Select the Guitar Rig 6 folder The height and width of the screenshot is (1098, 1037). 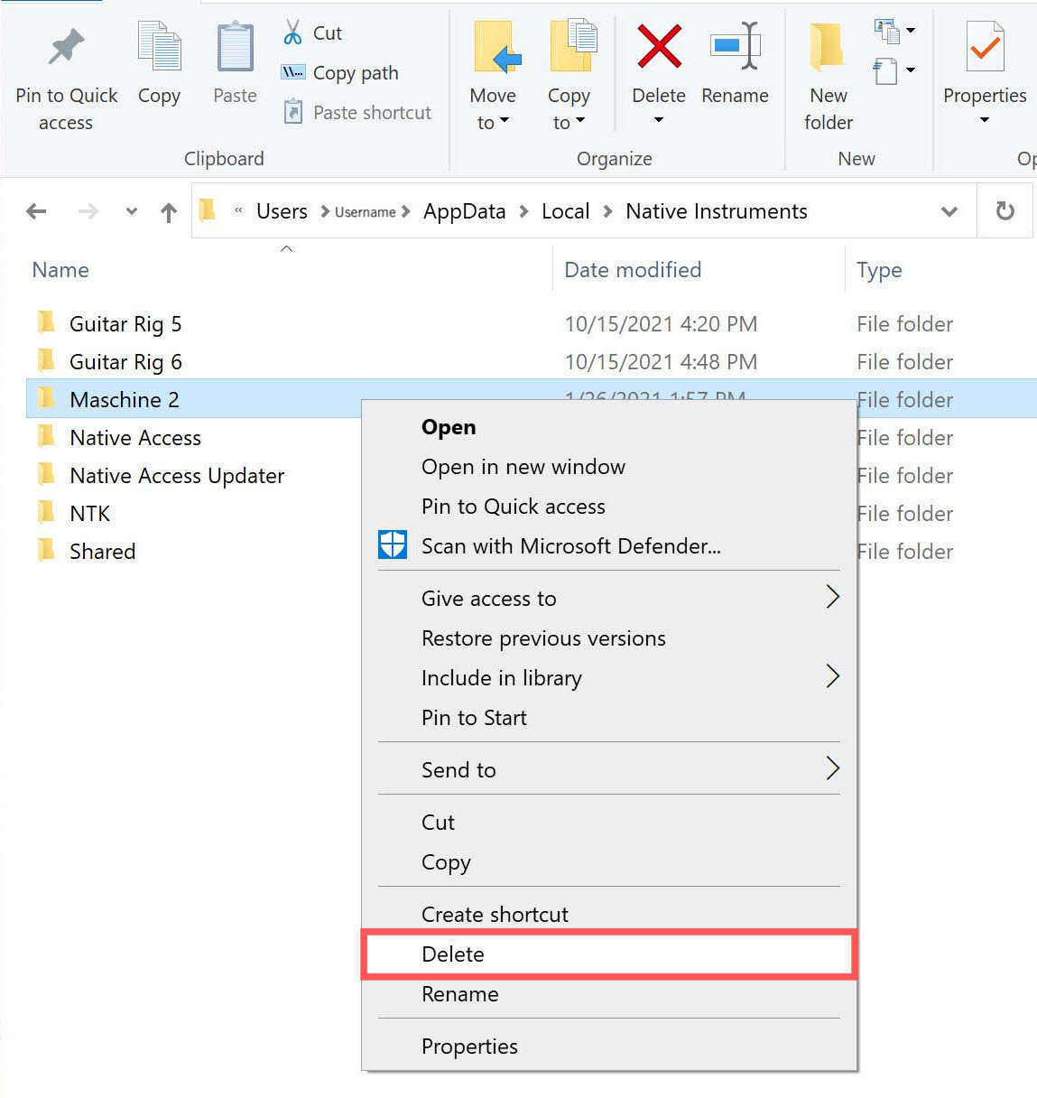click(125, 362)
